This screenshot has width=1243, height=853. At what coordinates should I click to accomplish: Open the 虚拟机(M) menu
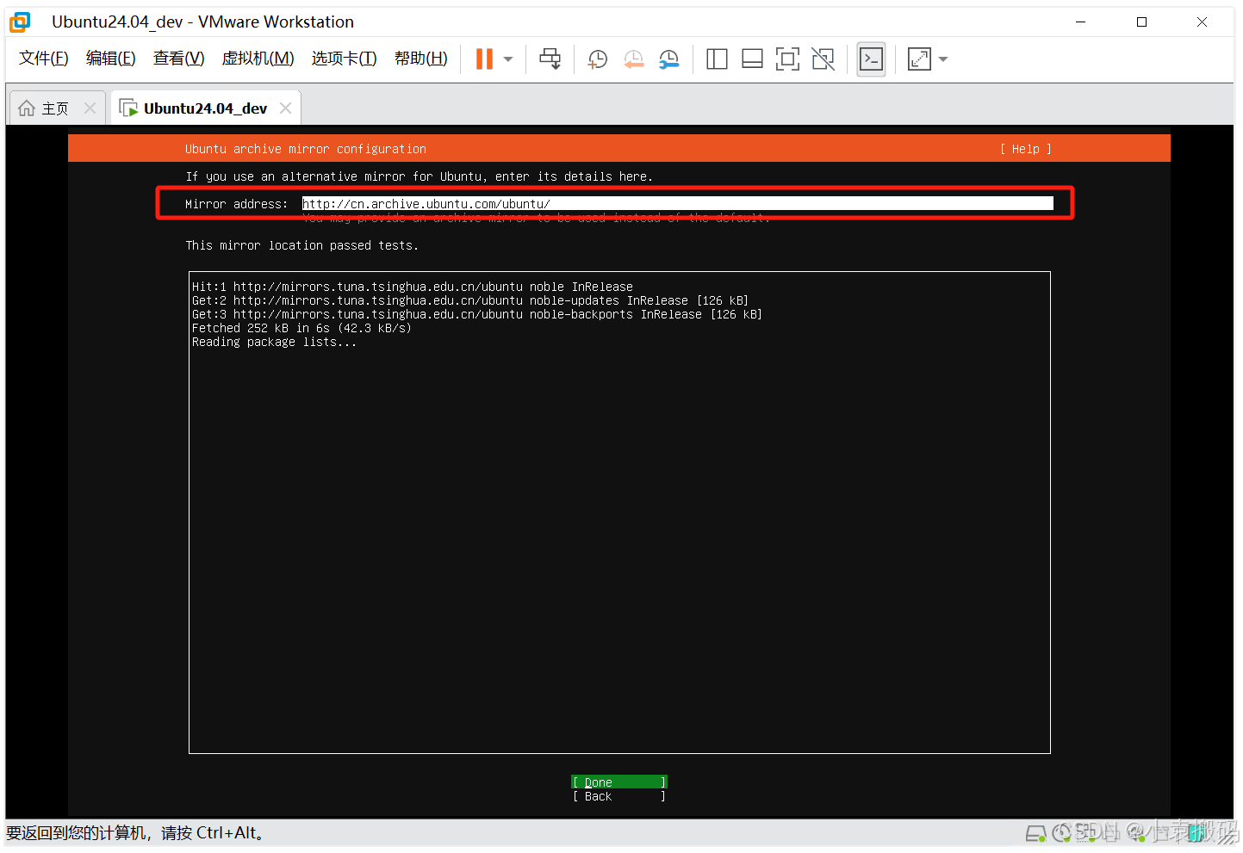258,59
